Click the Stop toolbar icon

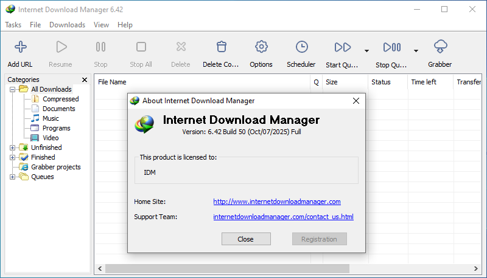[100, 47]
